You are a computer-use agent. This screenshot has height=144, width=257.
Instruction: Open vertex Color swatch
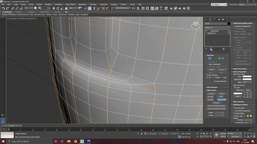(x=247, y=76)
